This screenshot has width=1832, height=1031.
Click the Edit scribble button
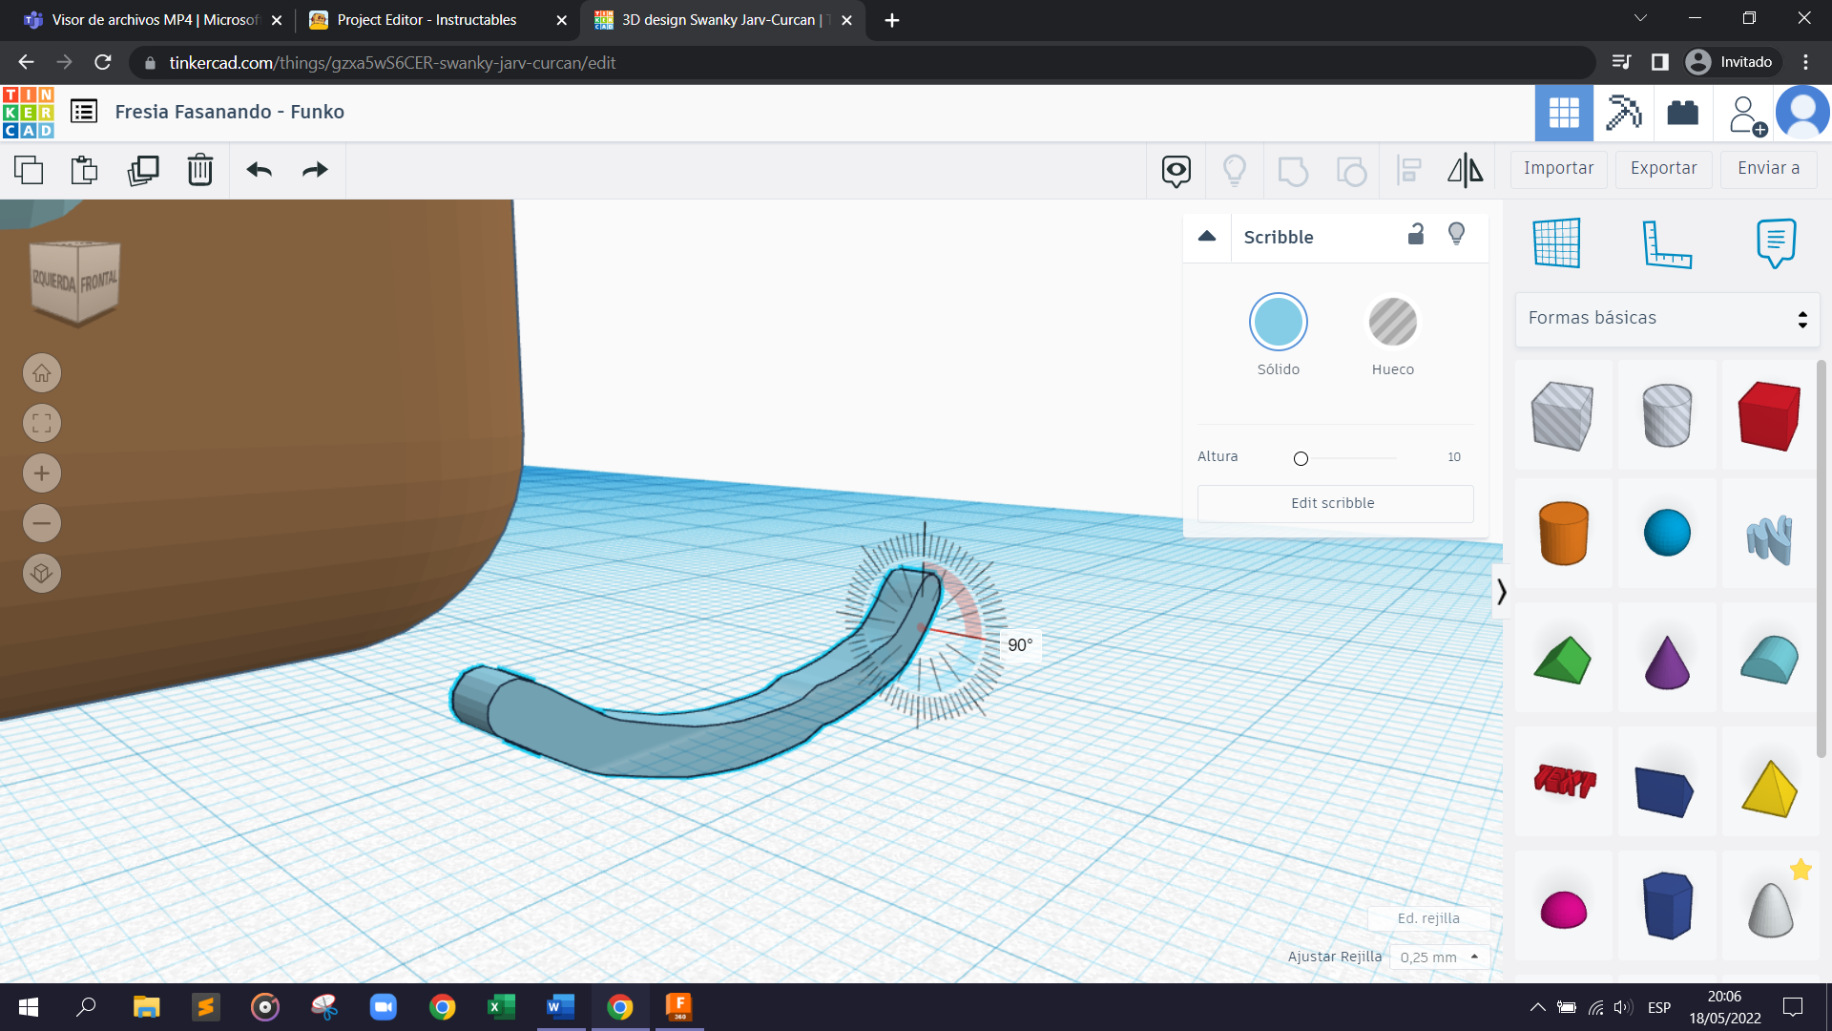(x=1334, y=503)
